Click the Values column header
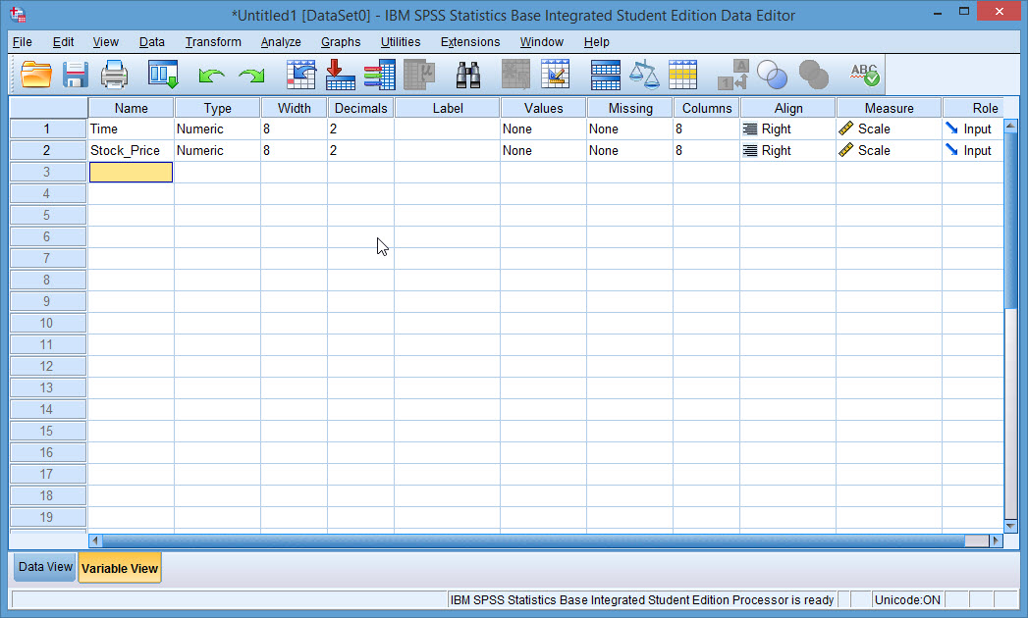This screenshot has height=618, width=1028. (544, 108)
